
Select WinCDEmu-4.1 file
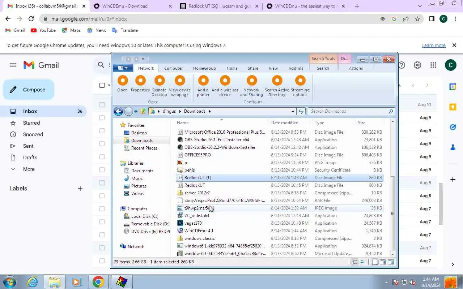[199, 231]
